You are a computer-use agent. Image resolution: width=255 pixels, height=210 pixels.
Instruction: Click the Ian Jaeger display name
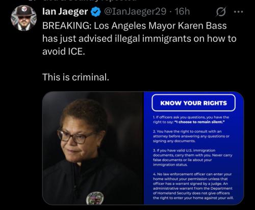65,12
